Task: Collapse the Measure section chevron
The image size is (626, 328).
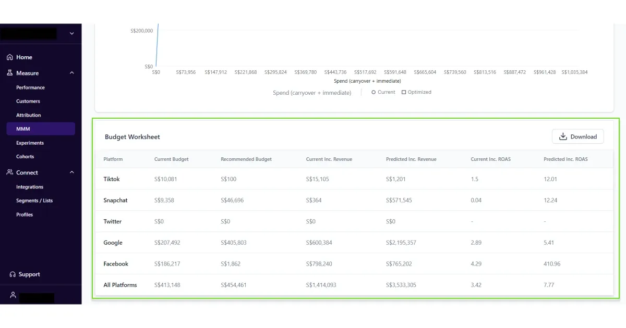Action: (x=71, y=73)
